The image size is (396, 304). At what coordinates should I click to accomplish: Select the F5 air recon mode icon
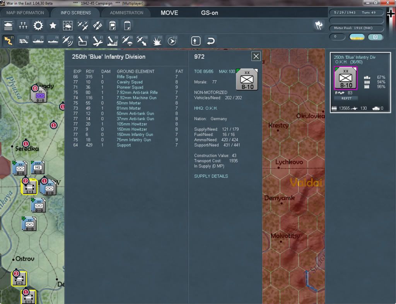coord(68,41)
